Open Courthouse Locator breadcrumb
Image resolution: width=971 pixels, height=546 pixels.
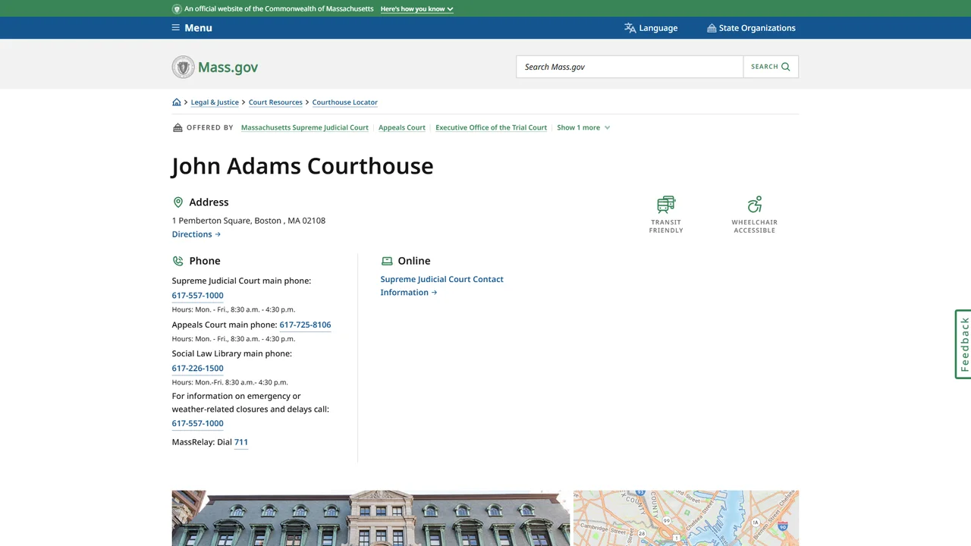pos(344,102)
